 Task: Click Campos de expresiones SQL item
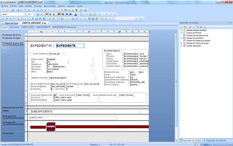tap(197, 35)
